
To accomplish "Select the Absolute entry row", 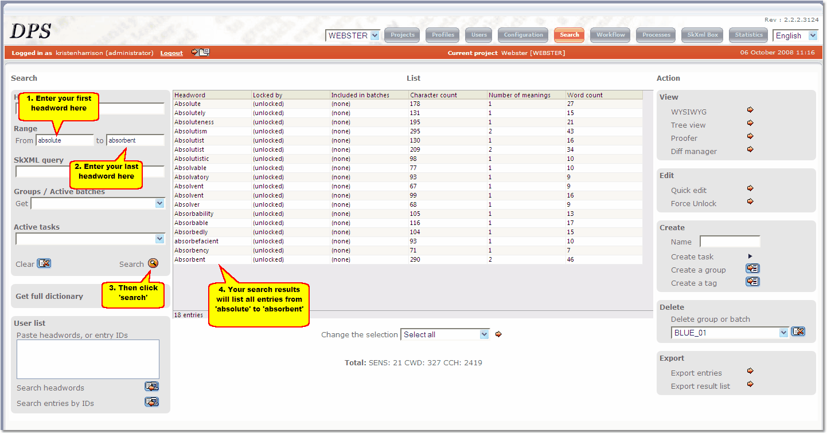I will point(408,104).
